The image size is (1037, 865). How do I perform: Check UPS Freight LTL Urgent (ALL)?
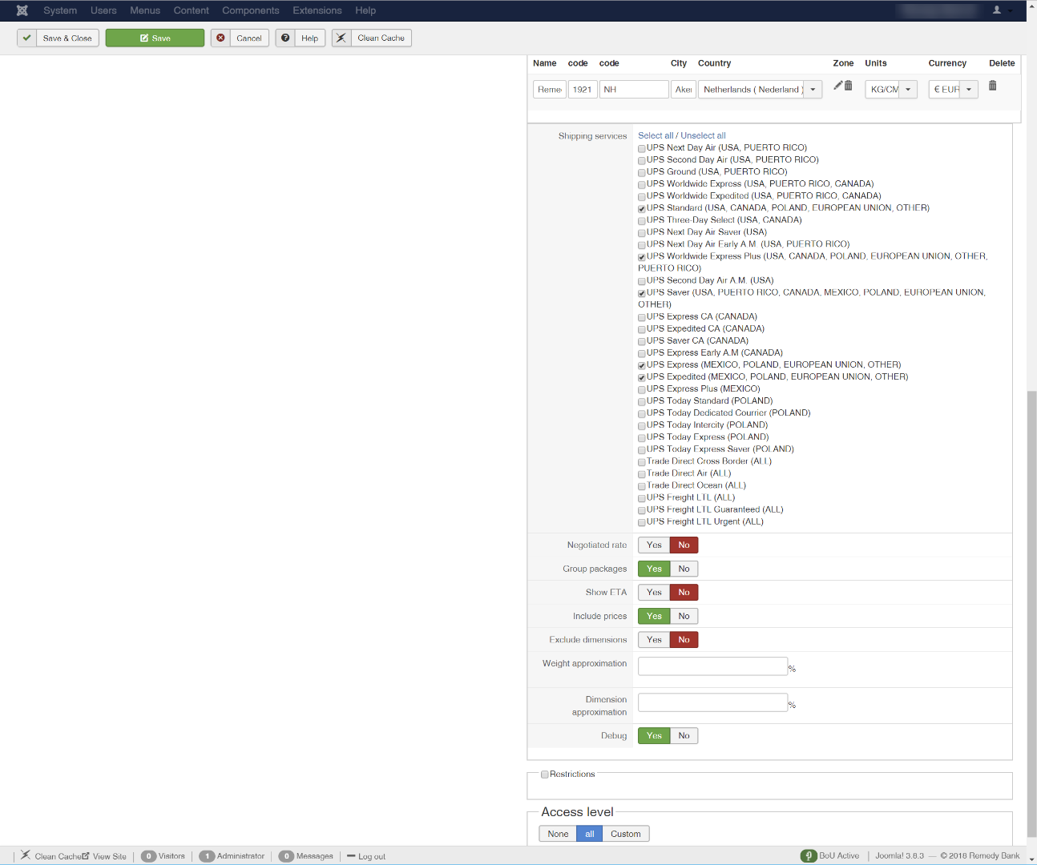(x=642, y=522)
